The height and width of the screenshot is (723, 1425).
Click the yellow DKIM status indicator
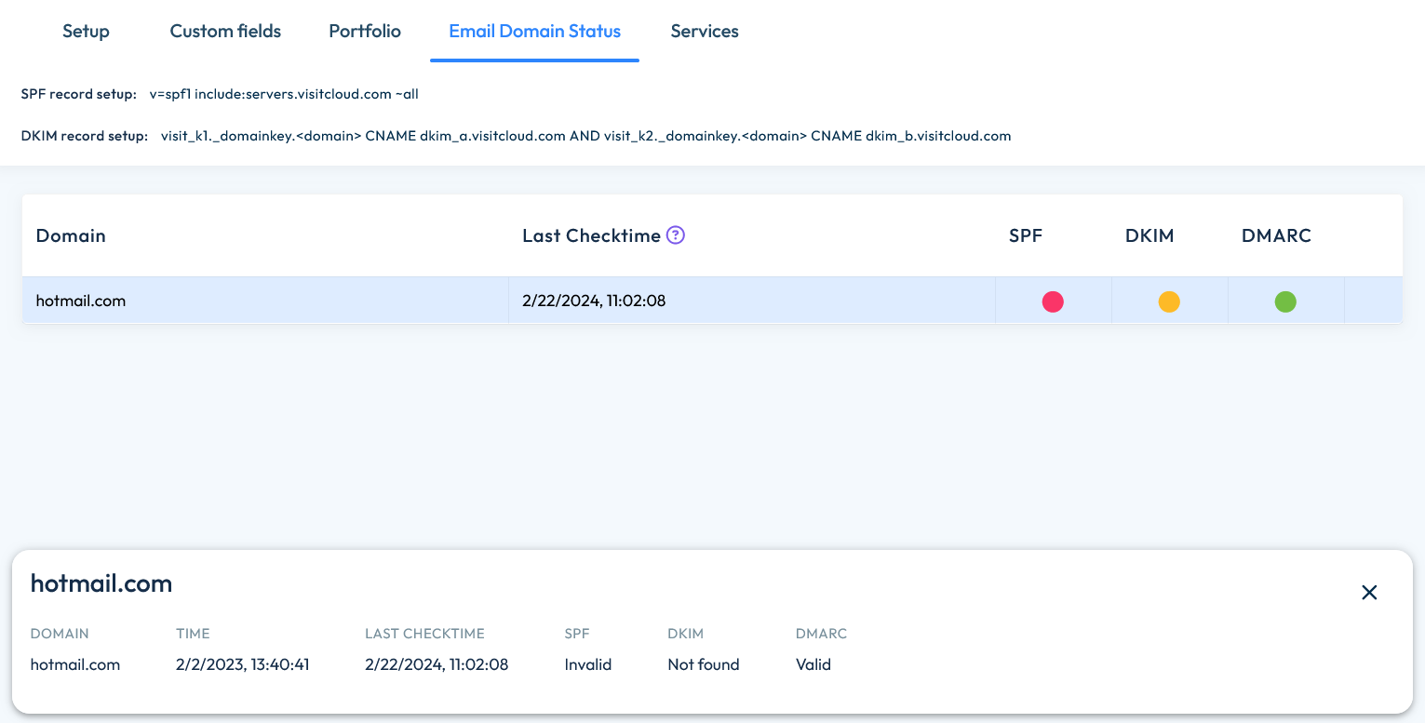pyautogui.click(x=1169, y=301)
